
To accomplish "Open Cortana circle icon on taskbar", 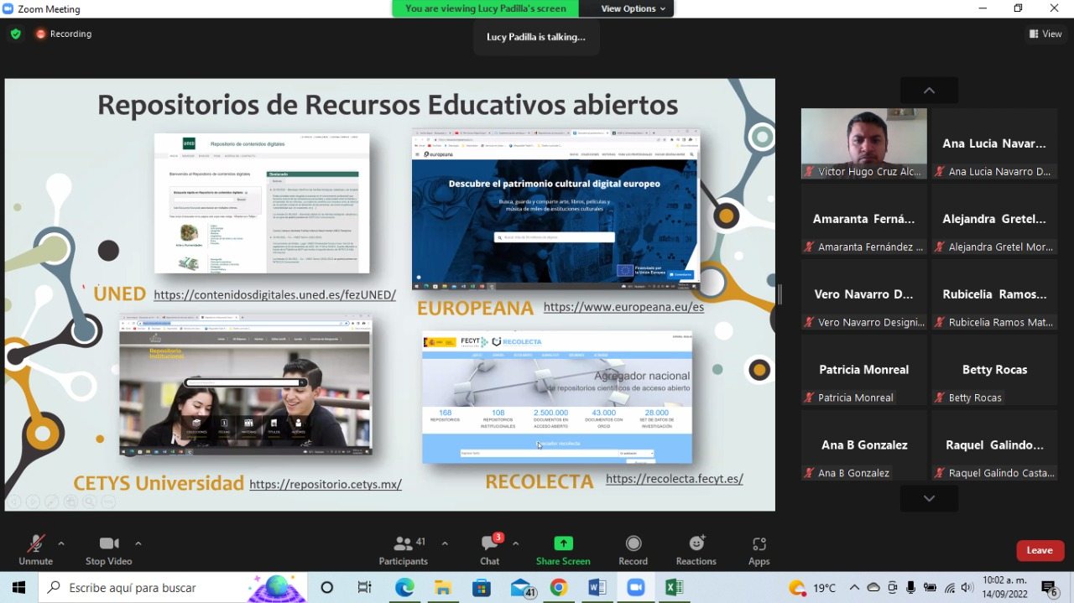I will click(x=327, y=588).
